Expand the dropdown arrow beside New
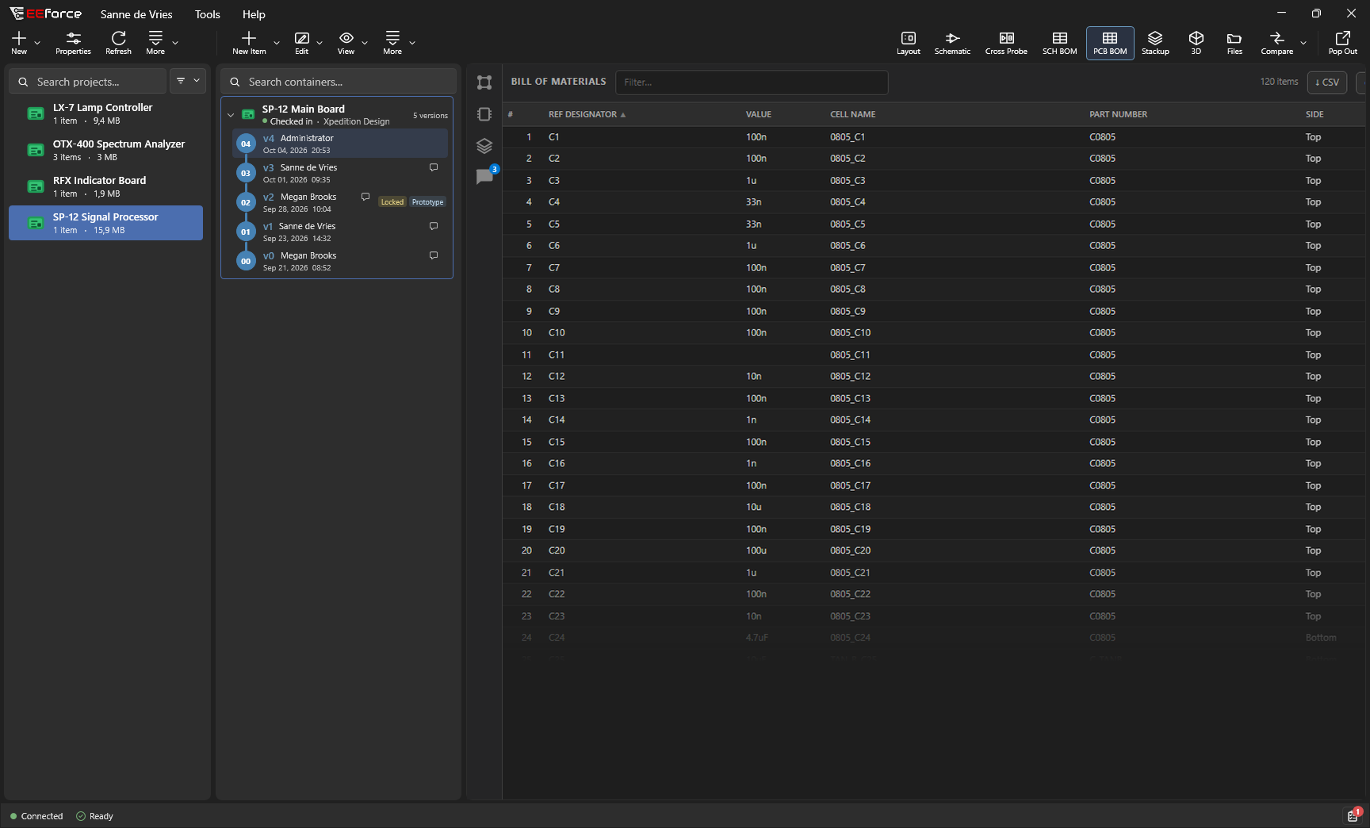 [x=37, y=43]
